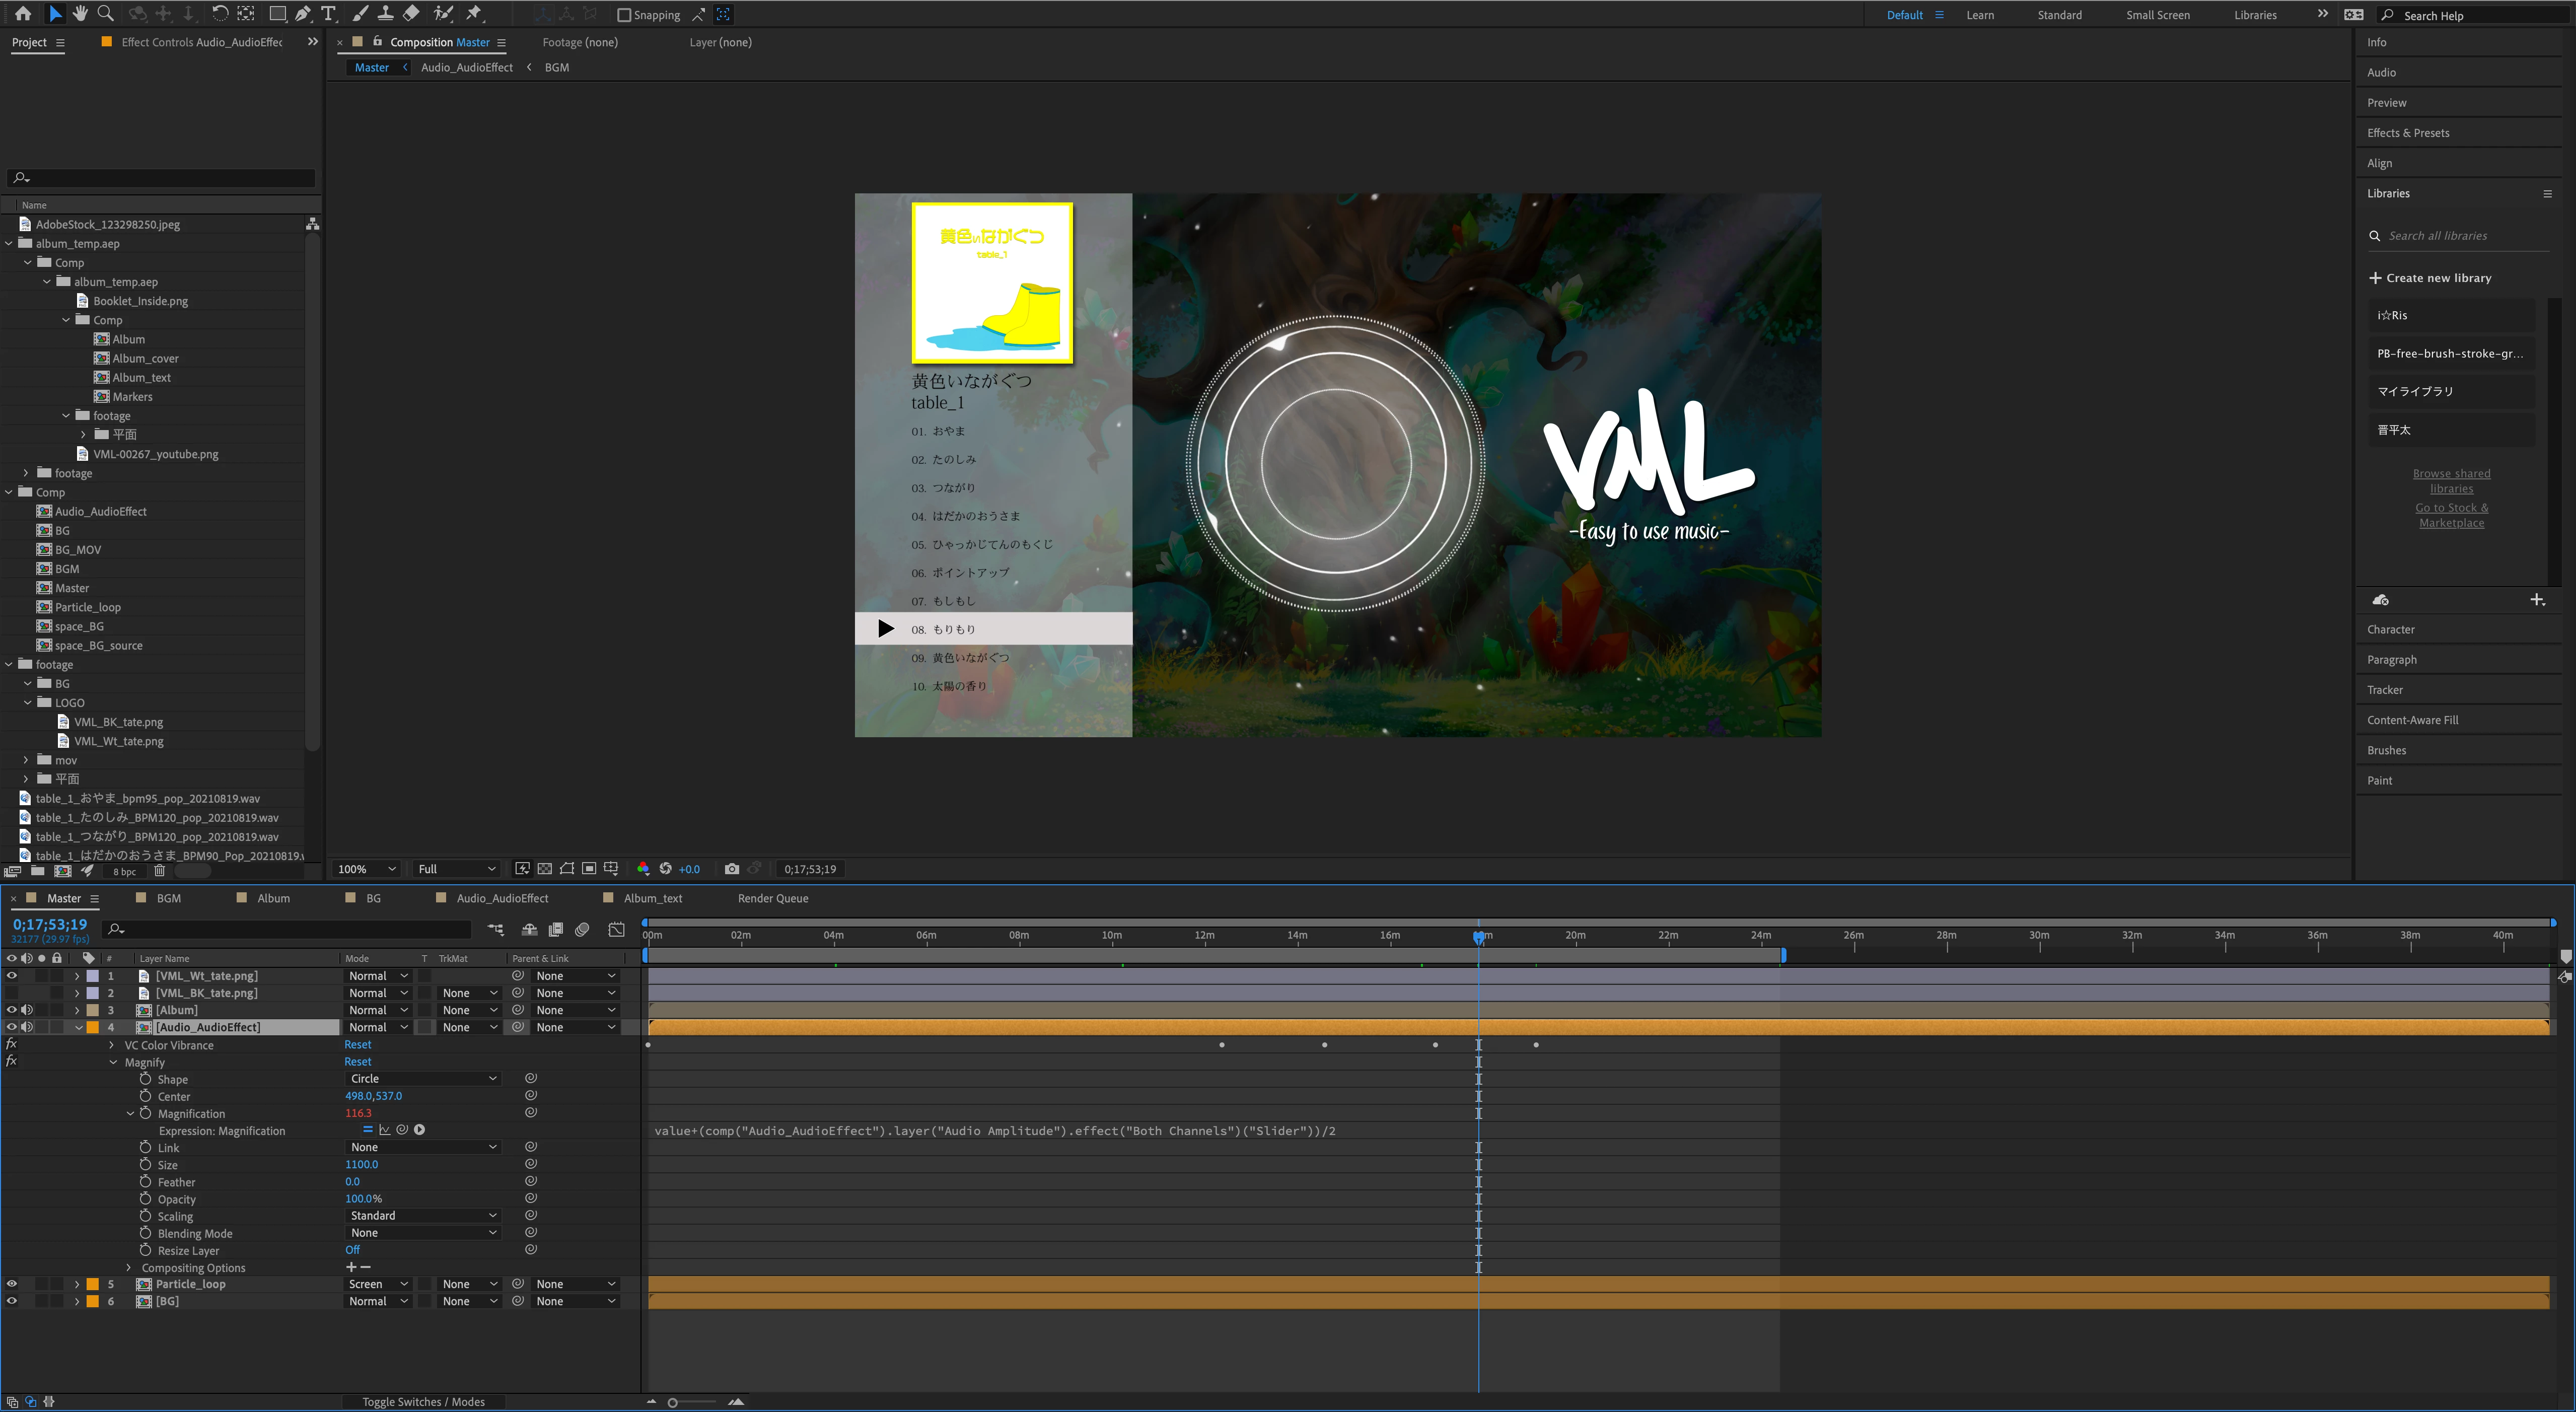Switch to the Album_text timeline tab
The width and height of the screenshot is (2576, 1412).
click(x=652, y=898)
